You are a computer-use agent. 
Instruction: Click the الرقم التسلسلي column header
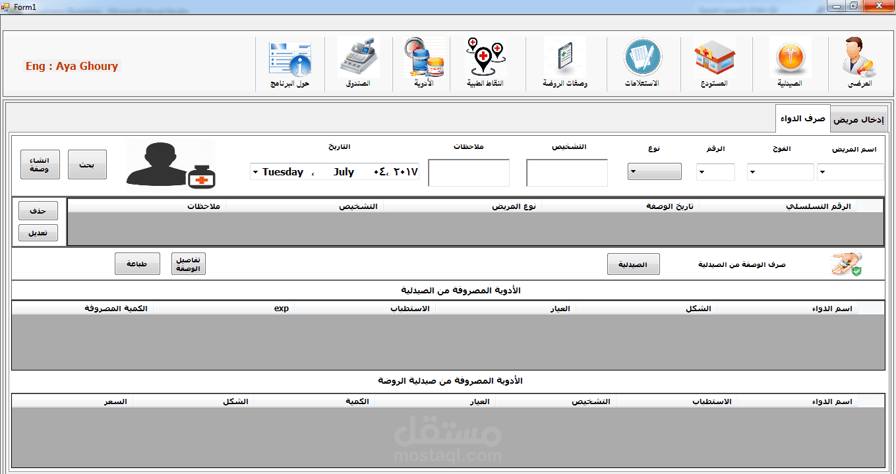click(778, 206)
